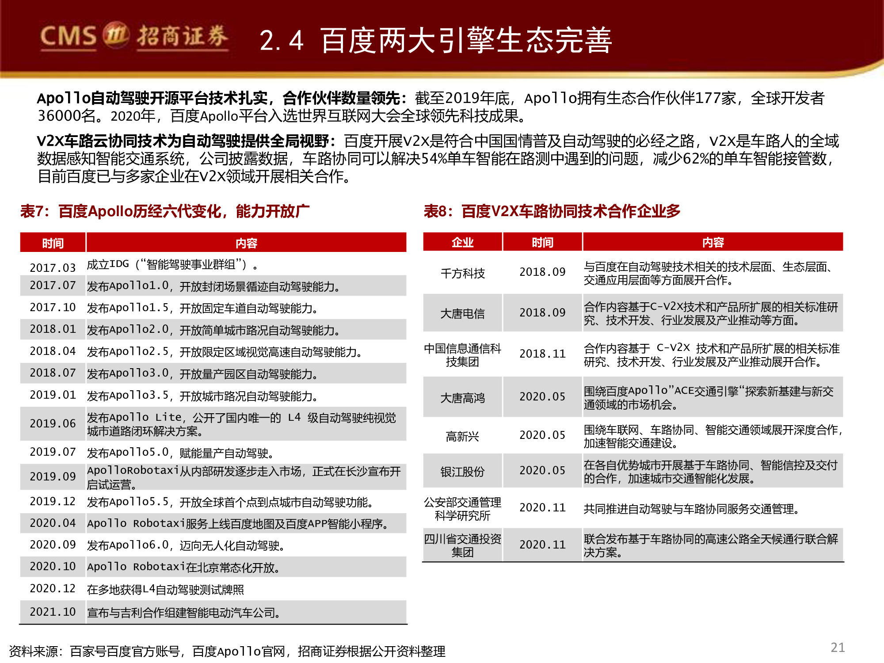Select the row text 成立IDG 智能驾驶事业群组
Screen dimensions: 884x663
click(172, 265)
